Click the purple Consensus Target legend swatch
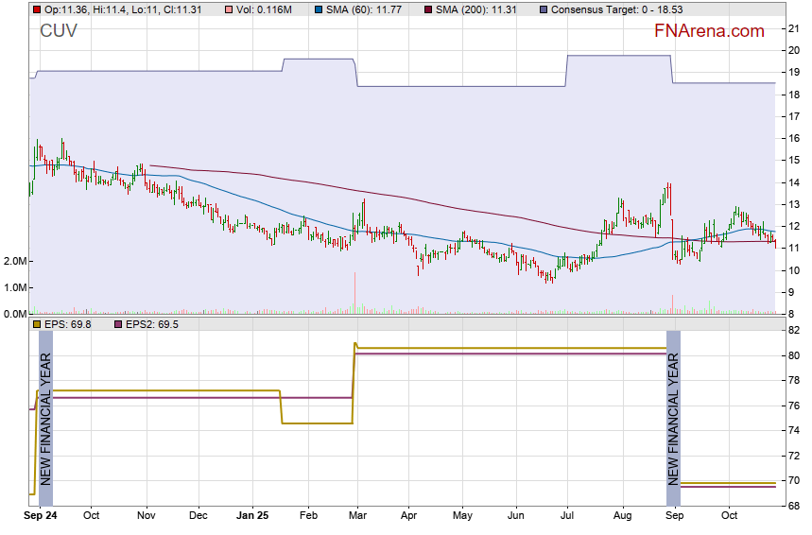The width and height of the screenshot is (812, 535). click(x=542, y=9)
